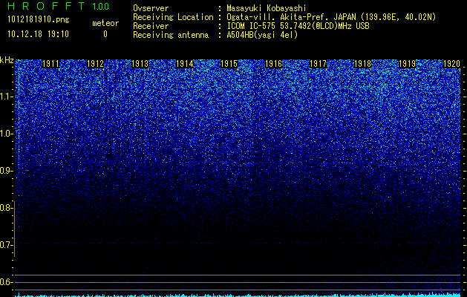
Task: Click the meteor count label
Action: [x=105, y=23]
